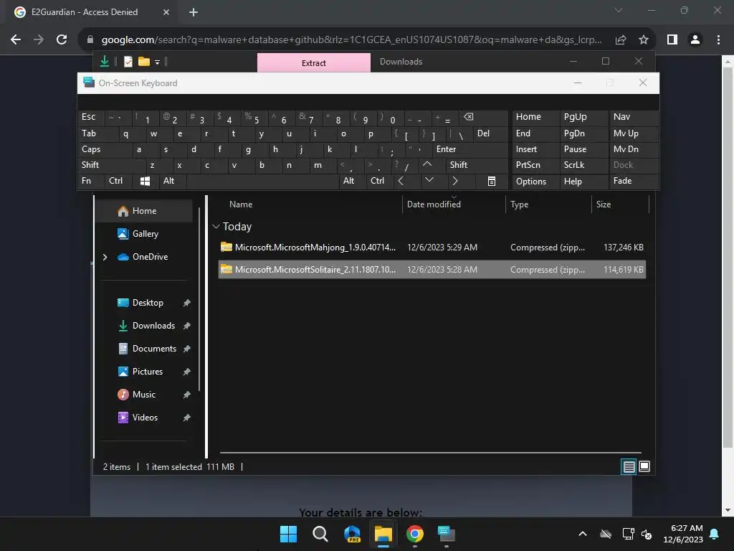Click the Downloads title in File Explorer
The image size is (734, 551).
click(401, 62)
